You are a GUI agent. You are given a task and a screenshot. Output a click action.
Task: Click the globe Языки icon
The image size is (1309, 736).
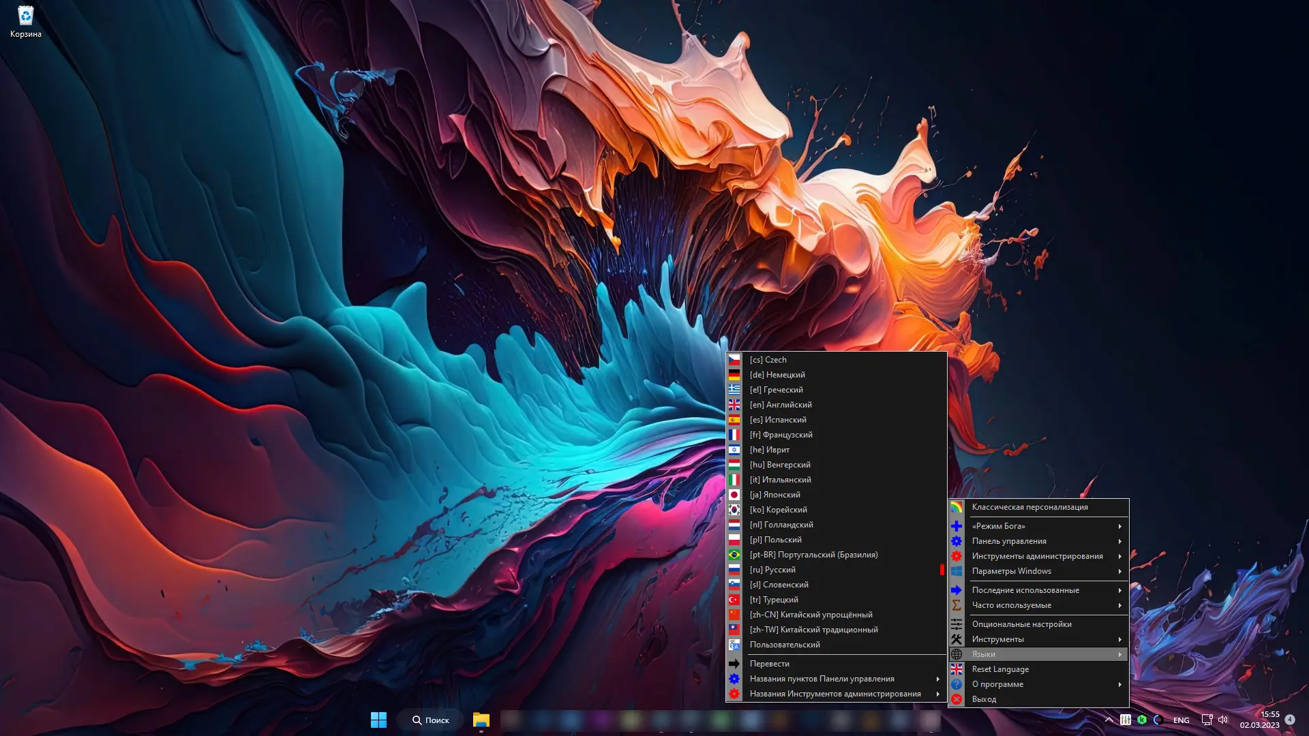(957, 654)
